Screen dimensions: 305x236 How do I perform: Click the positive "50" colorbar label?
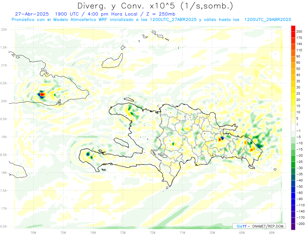(299, 69)
